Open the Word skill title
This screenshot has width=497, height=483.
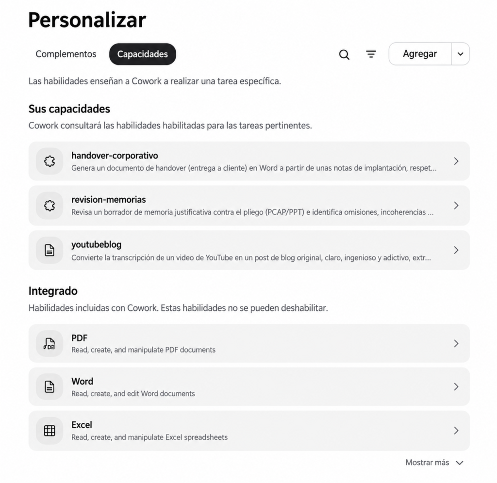(x=83, y=381)
